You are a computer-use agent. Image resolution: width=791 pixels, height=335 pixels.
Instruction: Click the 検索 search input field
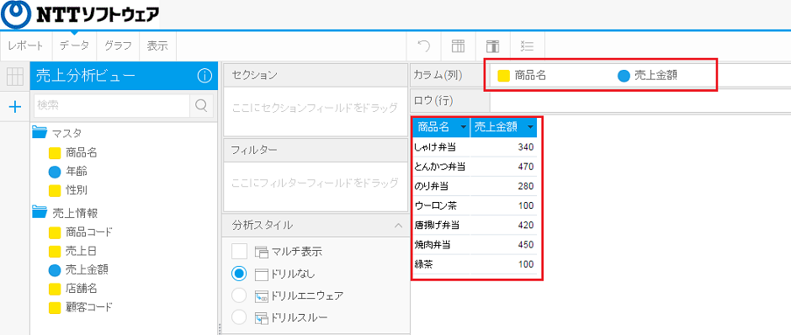[111, 105]
